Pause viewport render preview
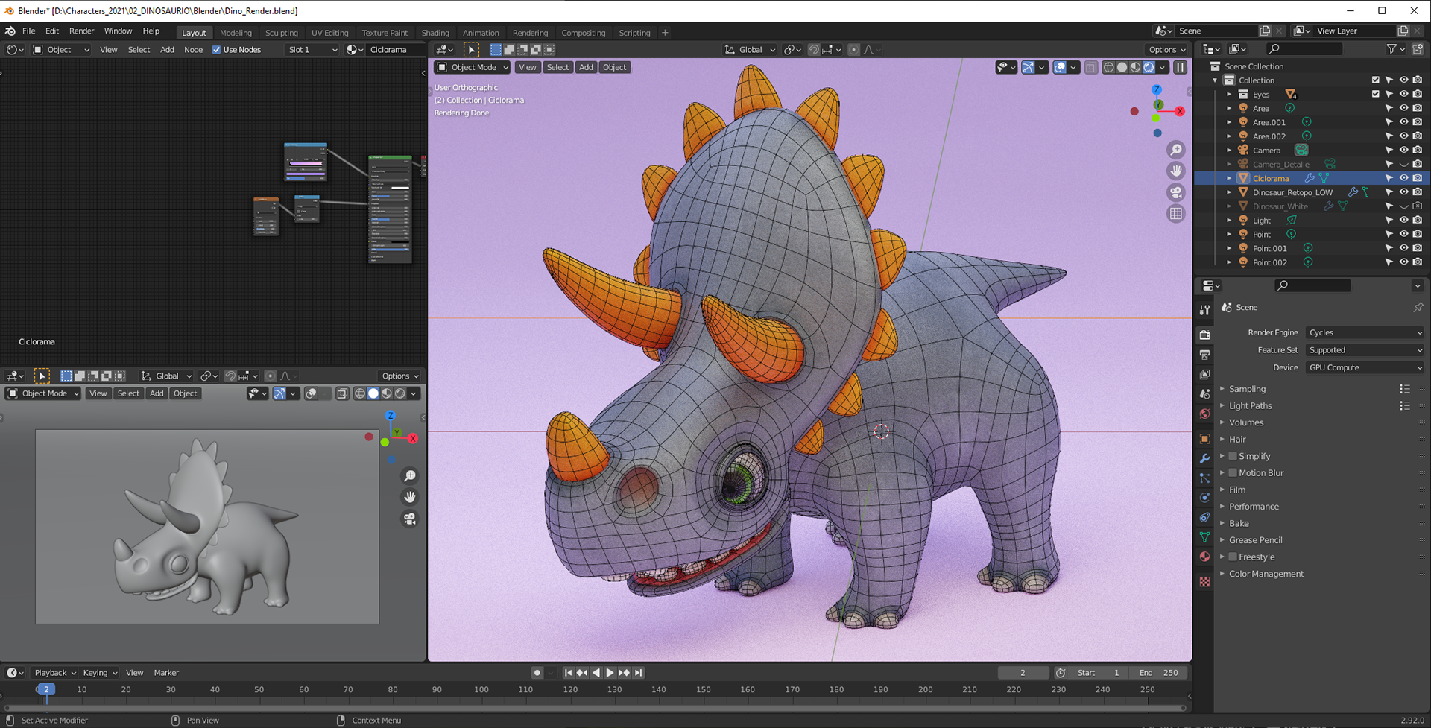This screenshot has height=728, width=1431. 1180,67
